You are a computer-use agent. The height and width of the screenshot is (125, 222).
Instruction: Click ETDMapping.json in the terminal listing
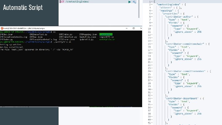tap(88, 35)
